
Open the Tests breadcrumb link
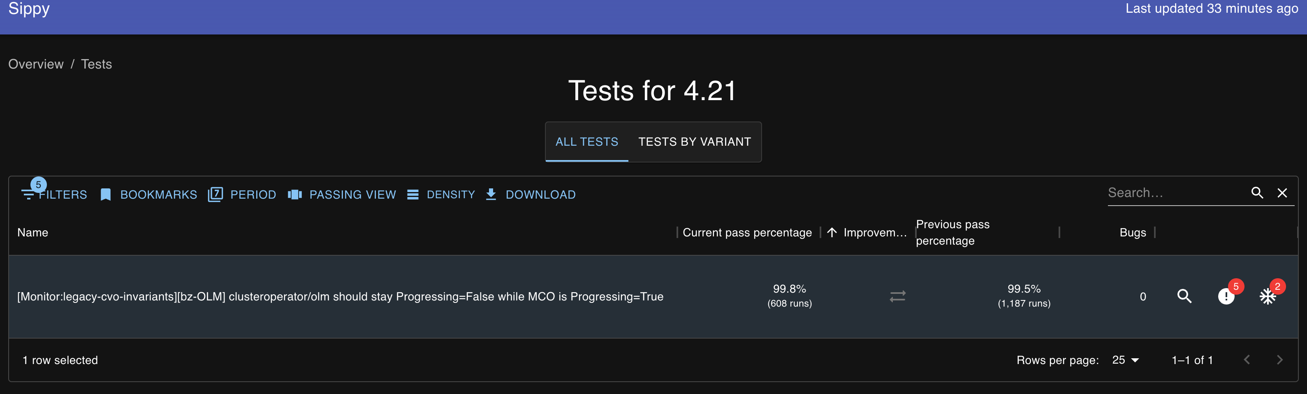click(96, 64)
